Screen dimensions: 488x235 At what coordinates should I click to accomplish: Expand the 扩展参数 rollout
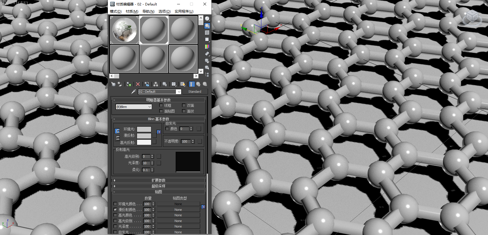pos(158,180)
